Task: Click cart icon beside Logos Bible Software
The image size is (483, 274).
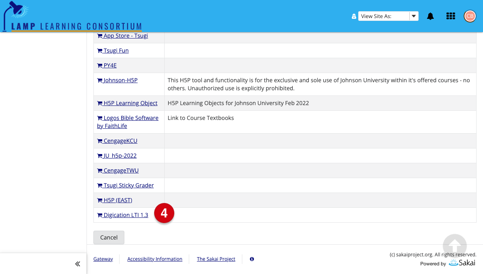Action: (x=99, y=118)
